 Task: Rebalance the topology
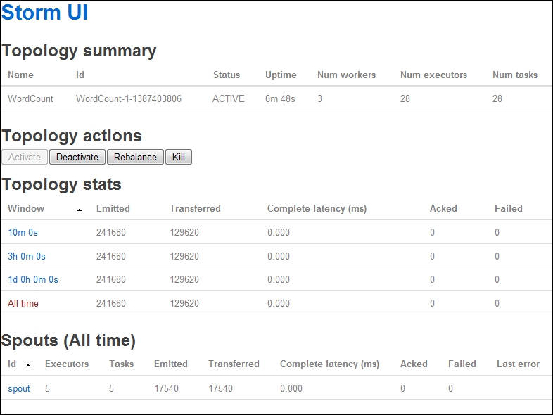pos(135,157)
